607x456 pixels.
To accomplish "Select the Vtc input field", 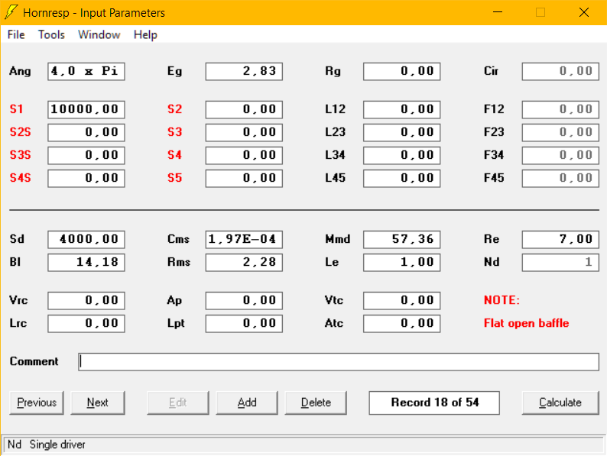I will pos(402,300).
